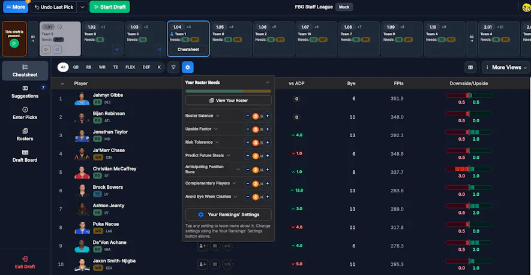Click Undo Last Pick
This screenshot has width=531, height=275.
click(x=54, y=7)
